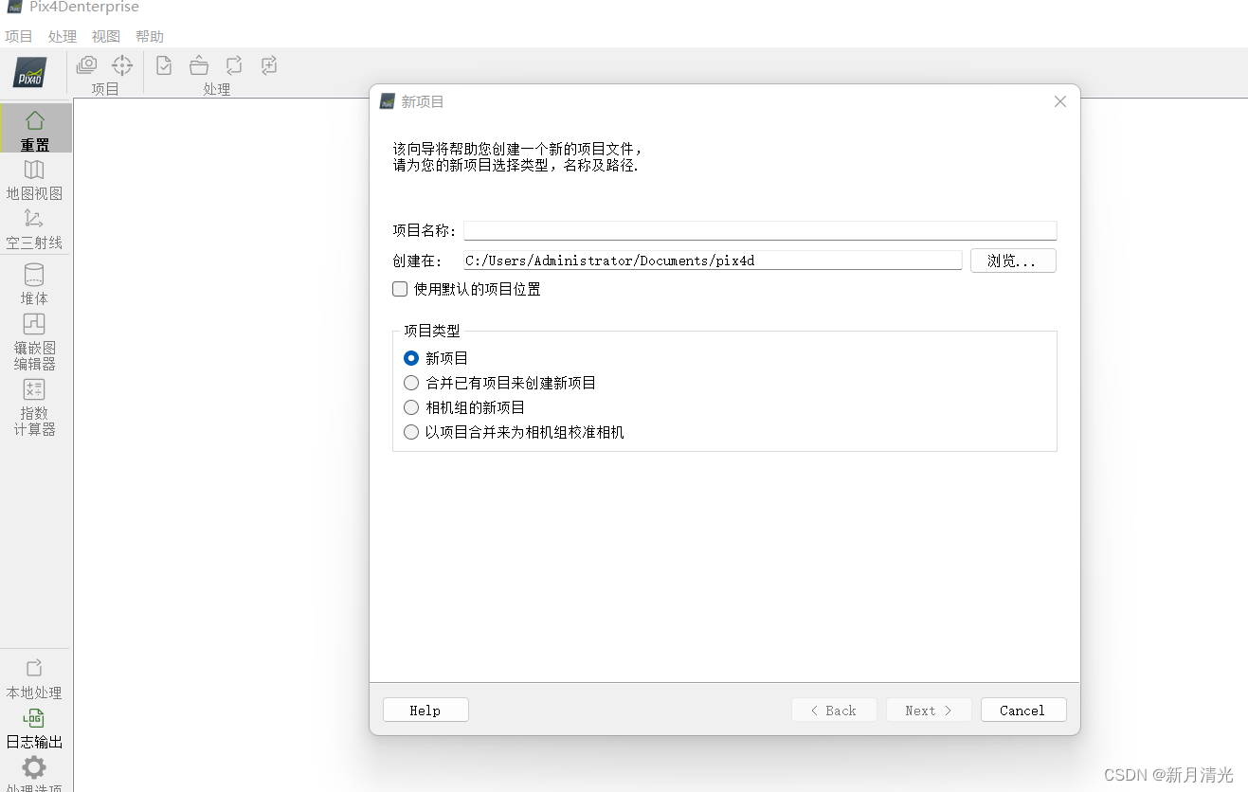Show the 日志输出 log output

(35, 729)
